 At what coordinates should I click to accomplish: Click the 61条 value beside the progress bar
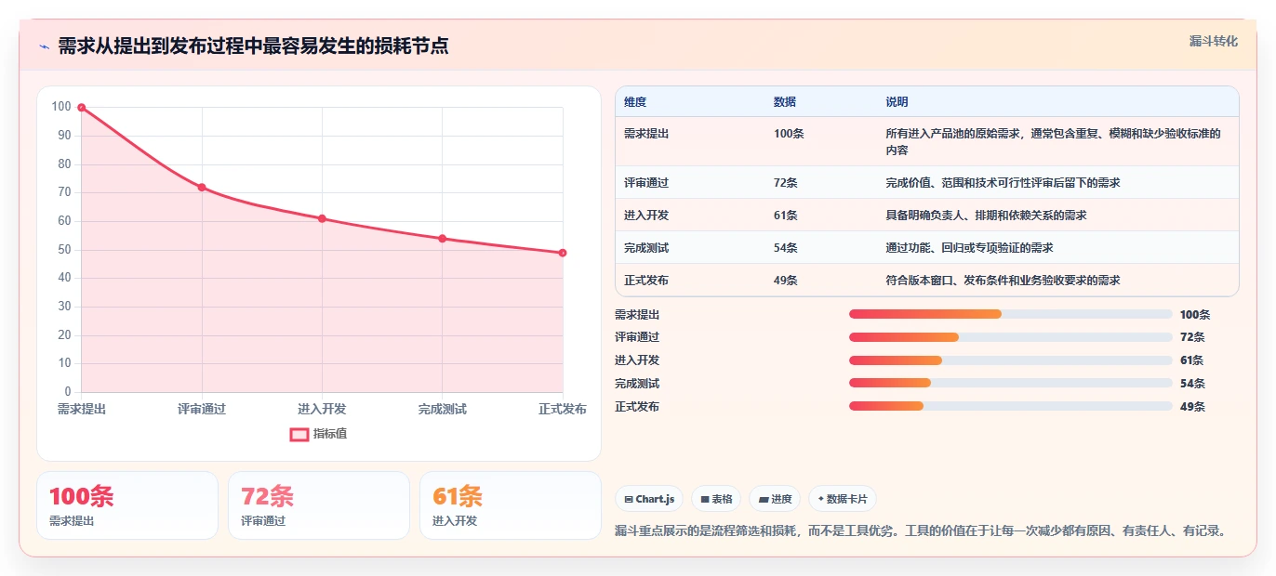coord(1191,360)
